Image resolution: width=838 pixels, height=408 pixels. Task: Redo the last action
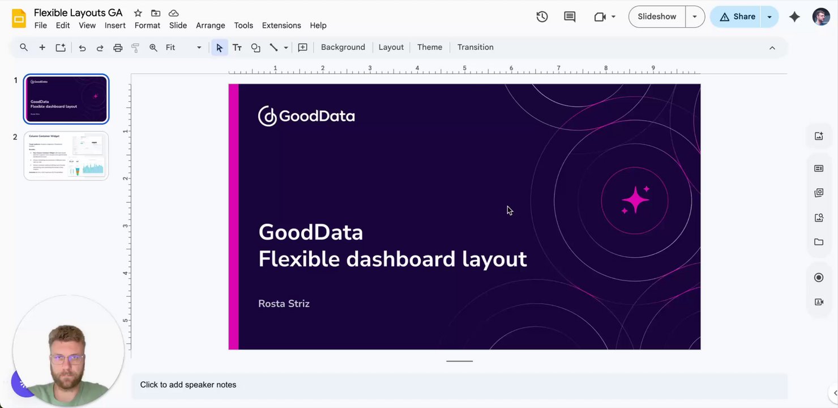[x=100, y=48]
